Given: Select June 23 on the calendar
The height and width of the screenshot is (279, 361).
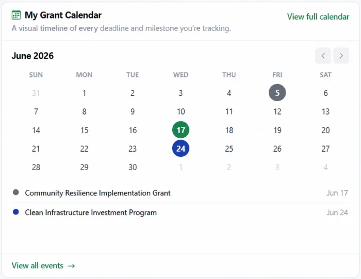Looking at the screenshot, I should pos(133,149).
